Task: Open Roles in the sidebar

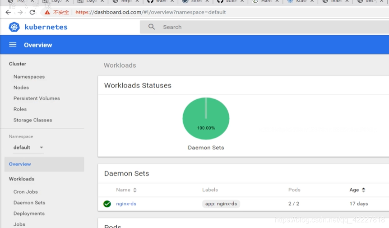Action: (x=20, y=109)
